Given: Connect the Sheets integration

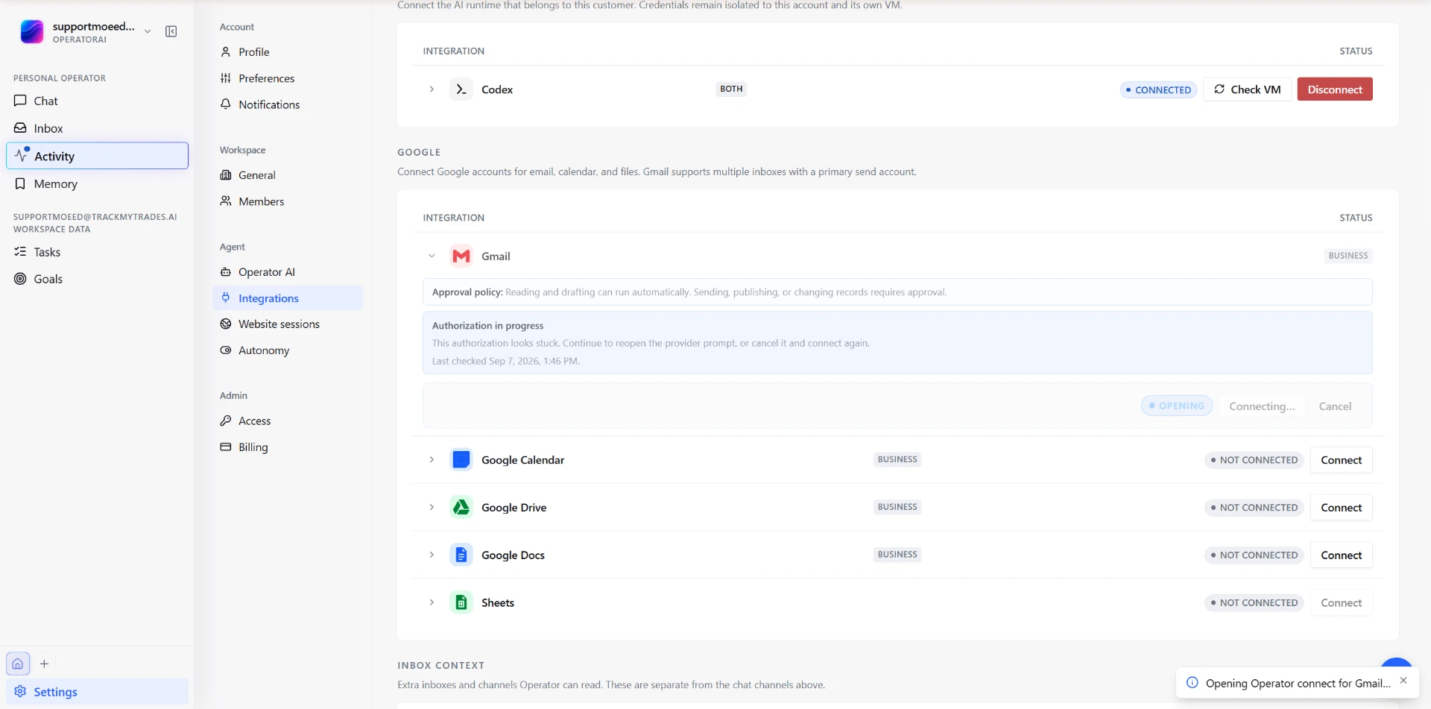Looking at the screenshot, I should click(1341, 603).
